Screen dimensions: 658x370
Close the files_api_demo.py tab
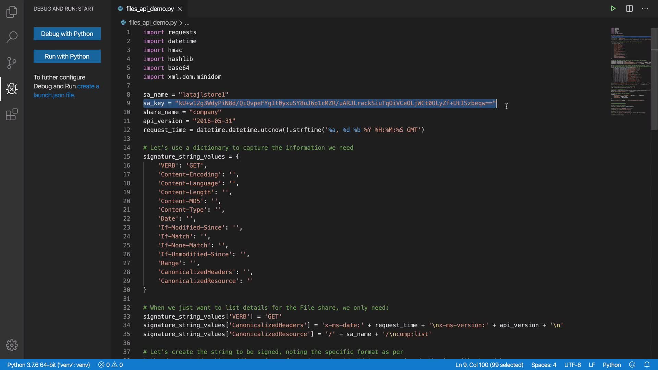[x=180, y=9]
